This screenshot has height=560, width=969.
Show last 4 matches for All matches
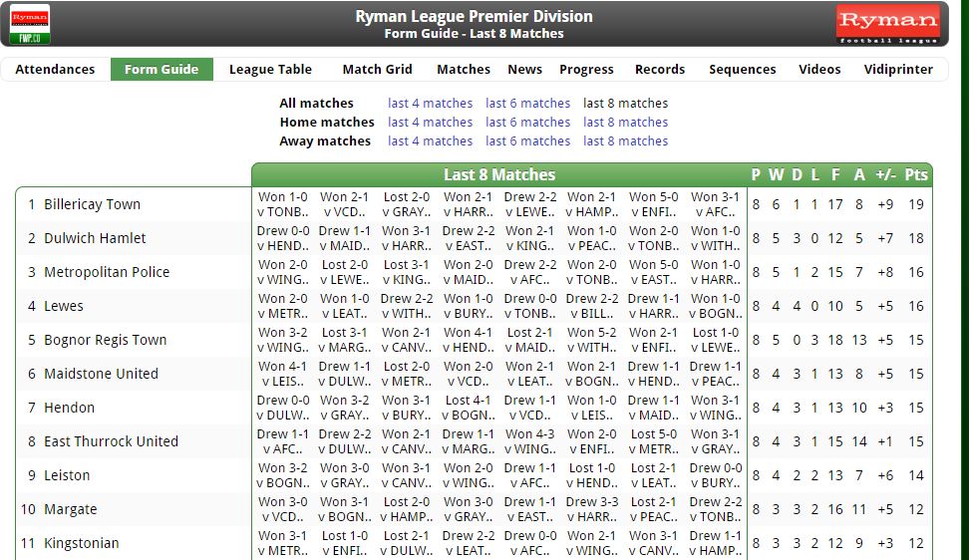pyautogui.click(x=430, y=104)
